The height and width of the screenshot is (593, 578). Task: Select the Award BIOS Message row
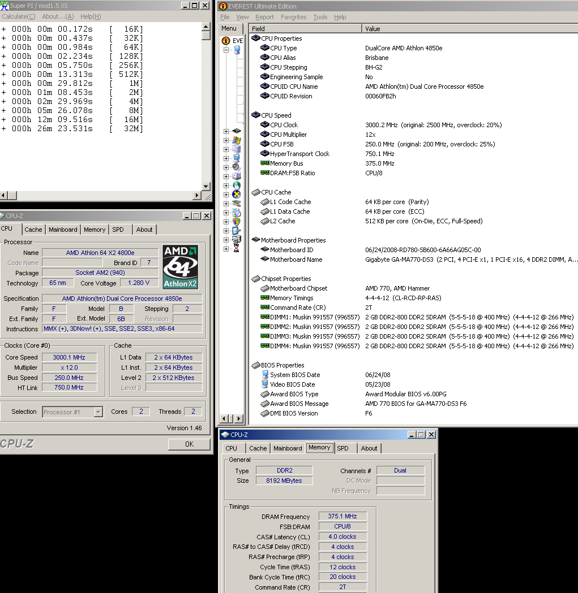click(x=413, y=404)
